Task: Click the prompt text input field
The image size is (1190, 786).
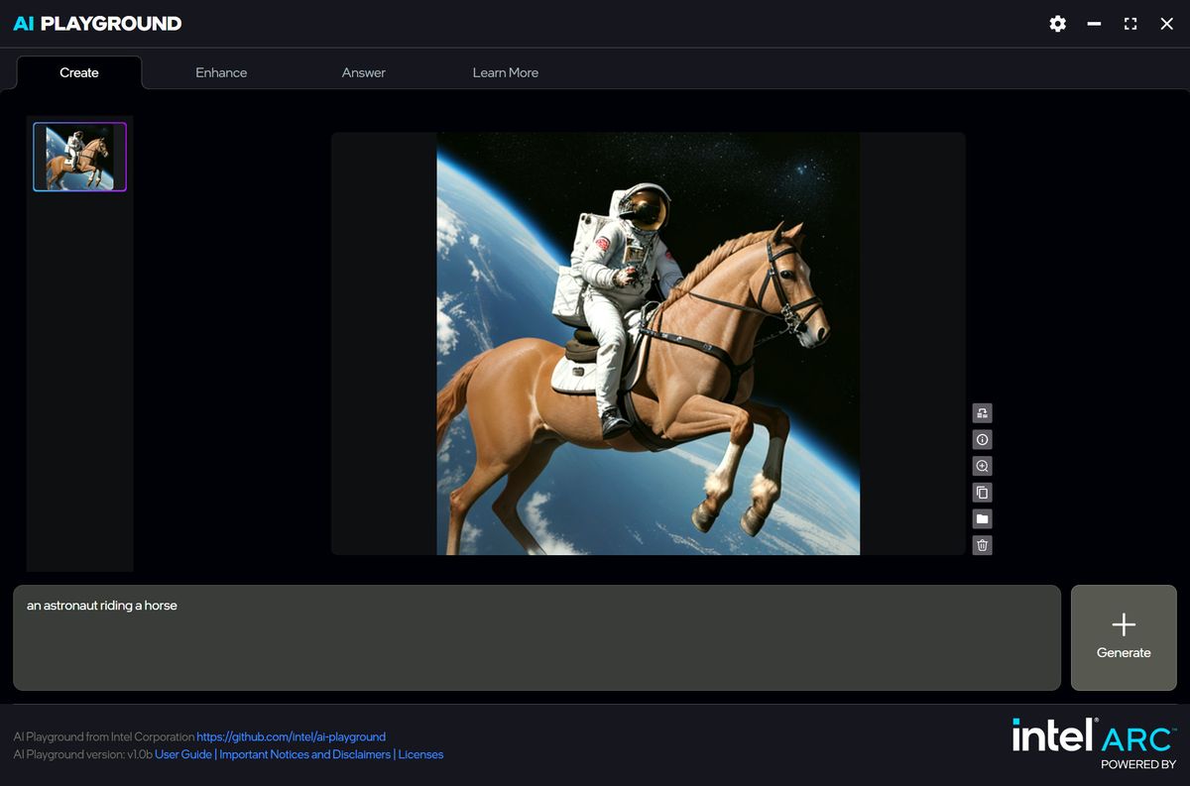Action: 536,637
